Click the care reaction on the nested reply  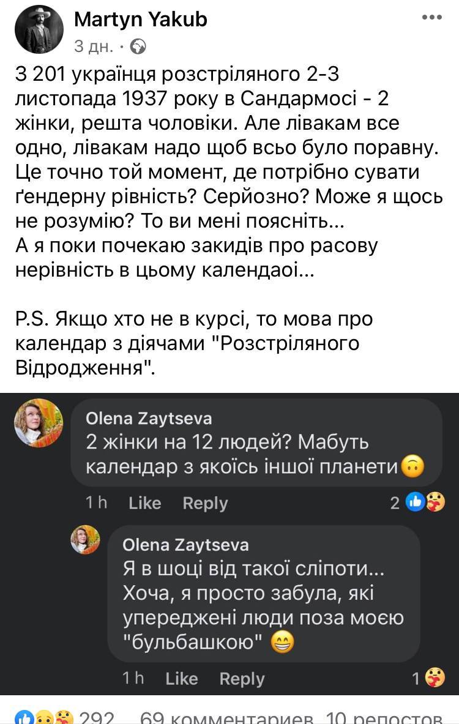click(434, 677)
